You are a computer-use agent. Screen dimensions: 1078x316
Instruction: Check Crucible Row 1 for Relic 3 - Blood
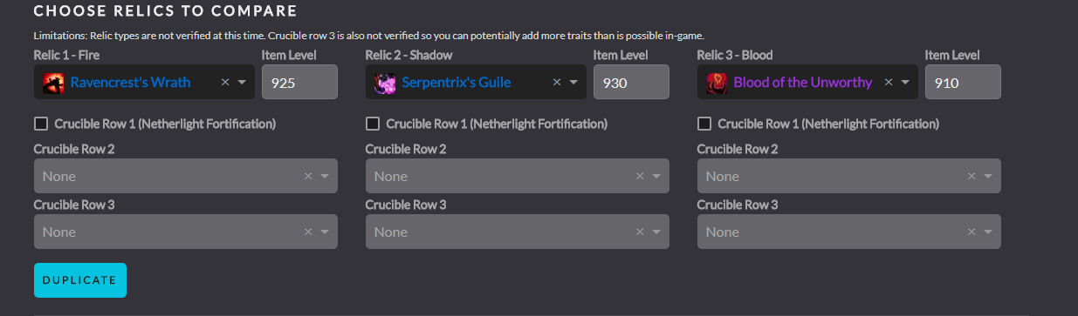click(704, 124)
